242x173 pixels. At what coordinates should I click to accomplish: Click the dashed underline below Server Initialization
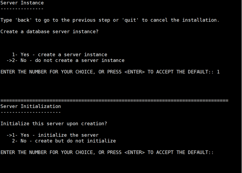[31, 112]
